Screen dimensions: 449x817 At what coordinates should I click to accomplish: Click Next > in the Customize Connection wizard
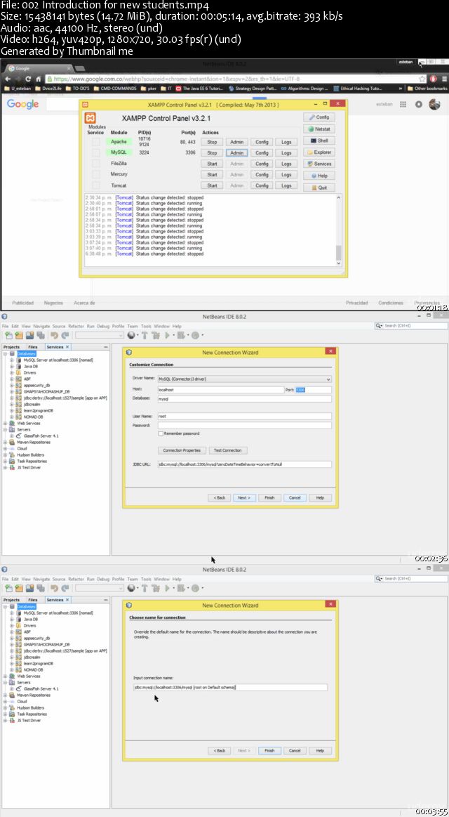pos(244,497)
